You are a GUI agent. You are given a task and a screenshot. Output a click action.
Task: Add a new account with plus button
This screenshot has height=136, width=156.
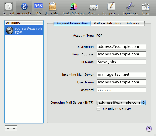click(x=8, y=128)
